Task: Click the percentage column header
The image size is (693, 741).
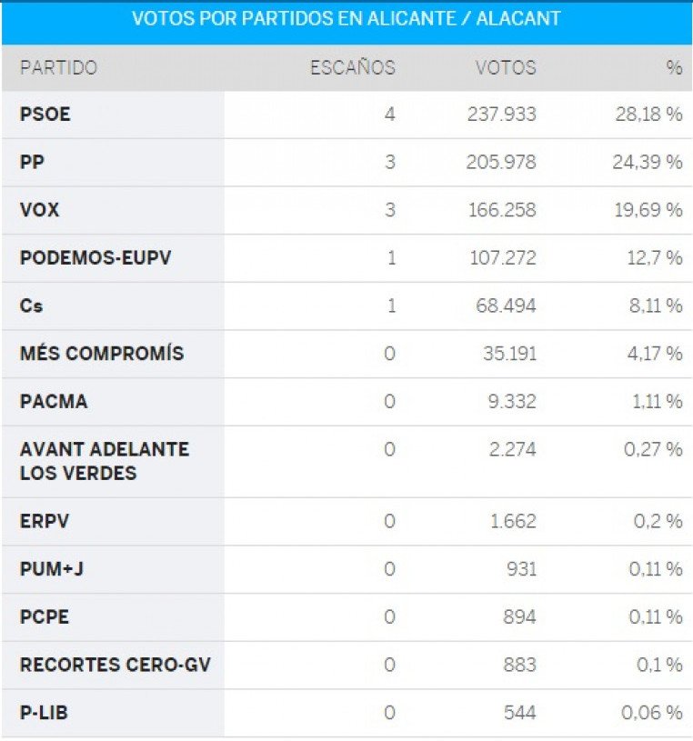Action: (x=674, y=68)
